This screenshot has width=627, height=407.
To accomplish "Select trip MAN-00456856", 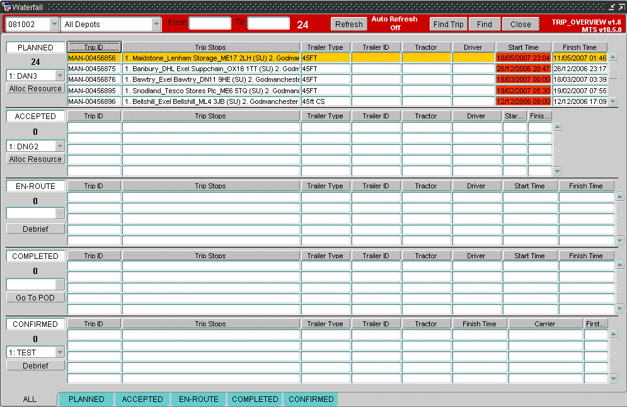I will click(94, 58).
